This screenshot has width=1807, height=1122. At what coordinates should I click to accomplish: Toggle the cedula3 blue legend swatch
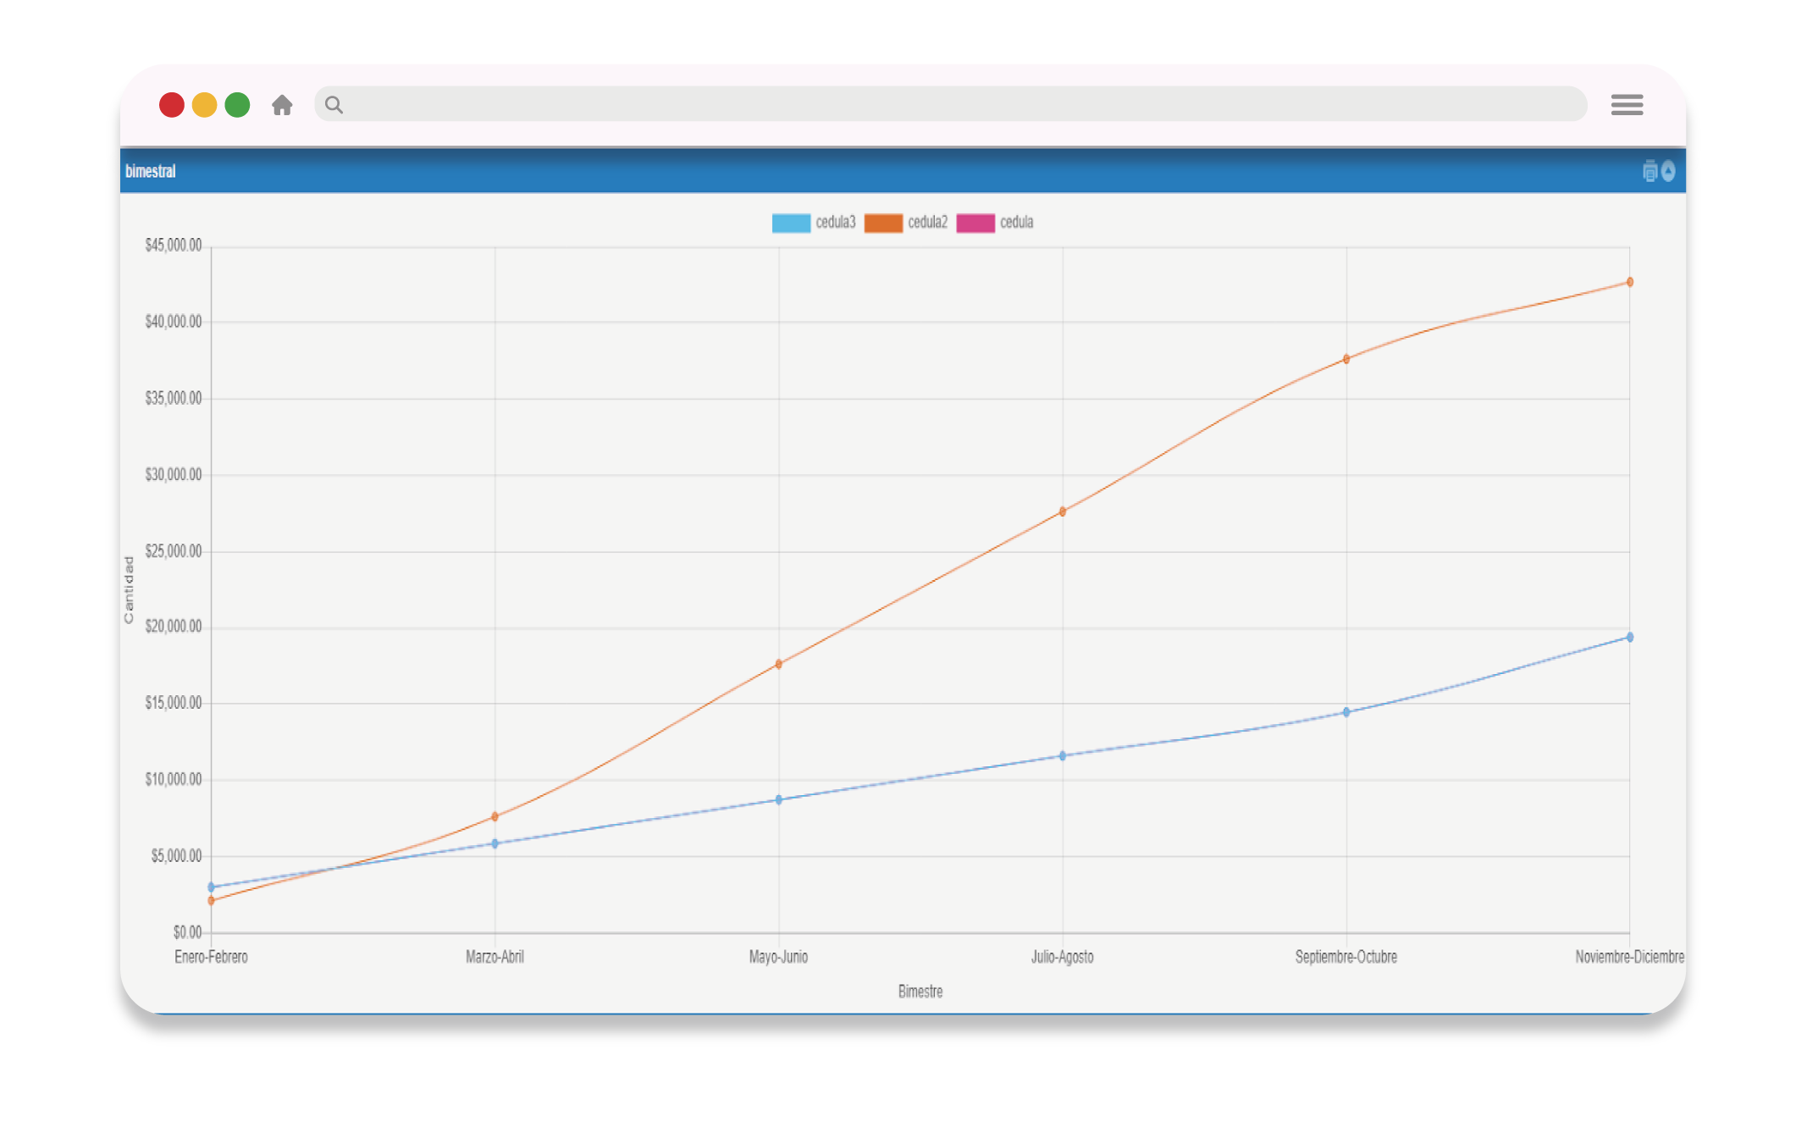[x=791, y=223]
